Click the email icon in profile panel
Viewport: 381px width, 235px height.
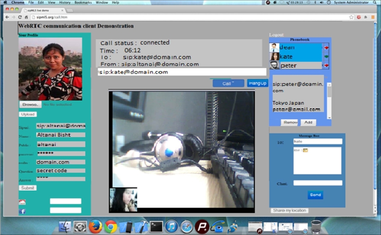(22, 202)
